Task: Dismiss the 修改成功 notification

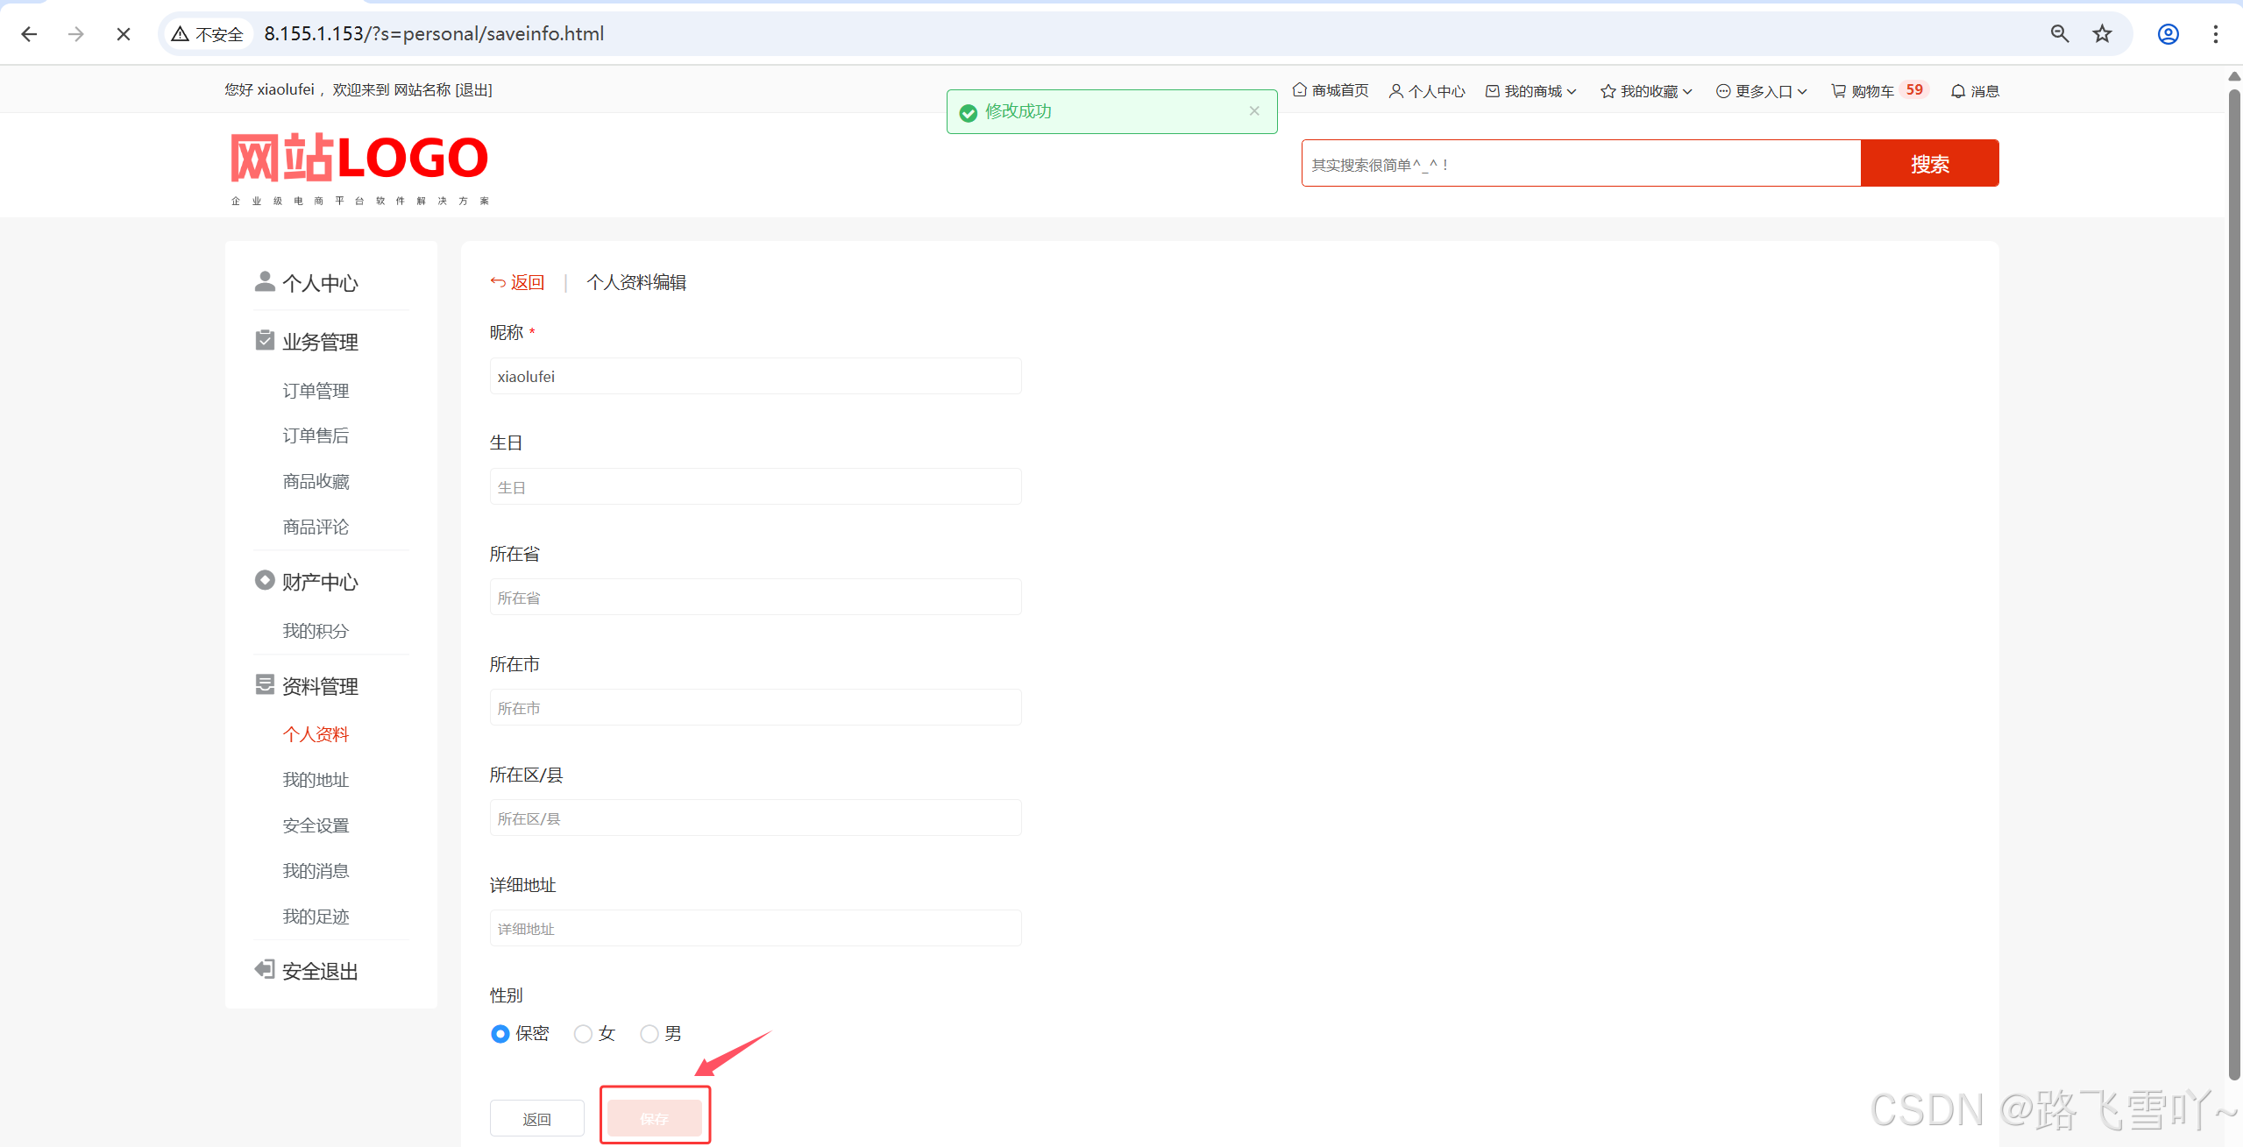Action: [x=1253, y=110]
